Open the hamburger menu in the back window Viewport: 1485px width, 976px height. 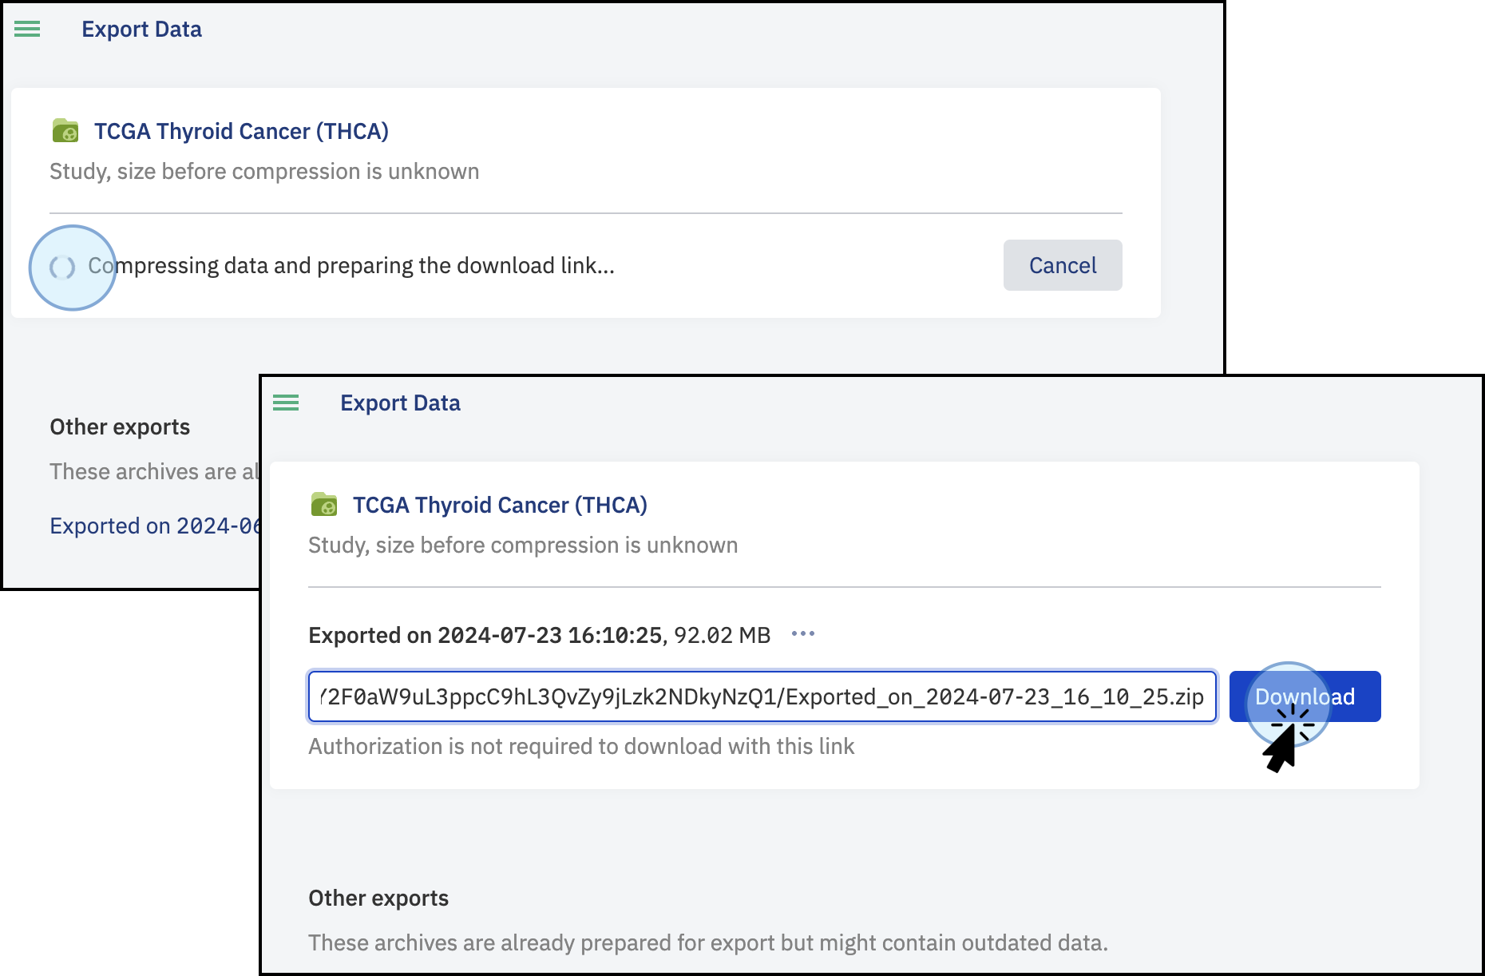pos(27,30)
